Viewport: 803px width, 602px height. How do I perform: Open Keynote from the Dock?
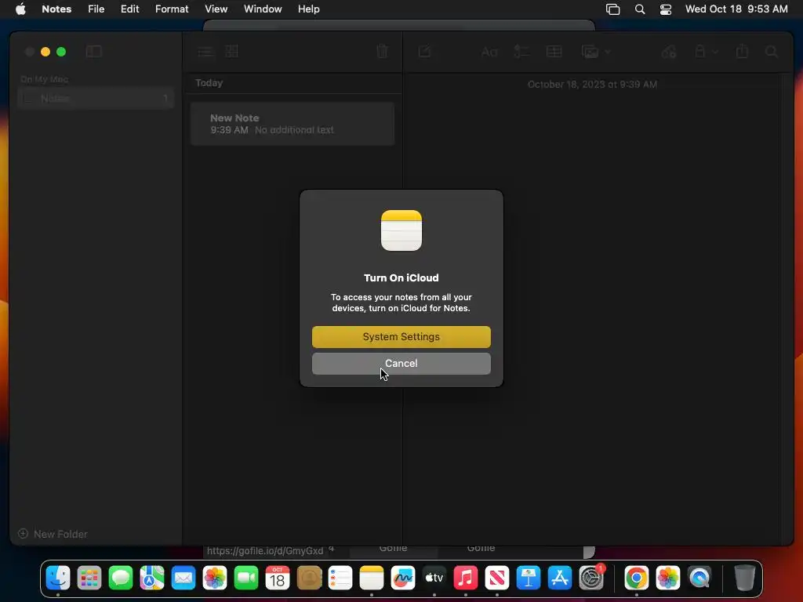(529, 578)
